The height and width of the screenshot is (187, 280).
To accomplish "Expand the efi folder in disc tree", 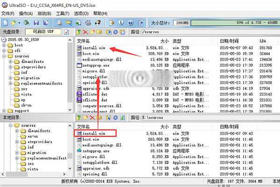I will 4,51.
